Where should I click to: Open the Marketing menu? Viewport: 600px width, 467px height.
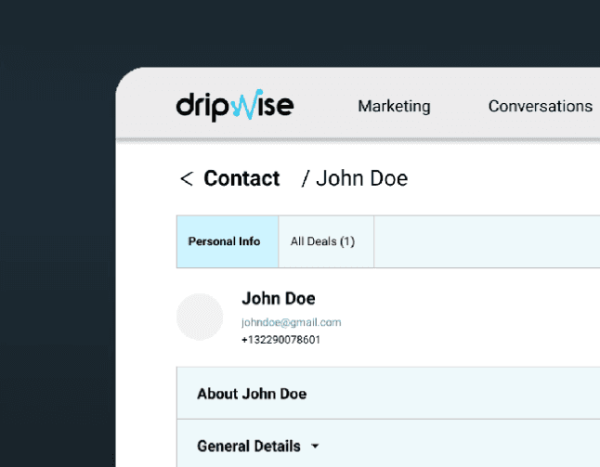[394, 107]
